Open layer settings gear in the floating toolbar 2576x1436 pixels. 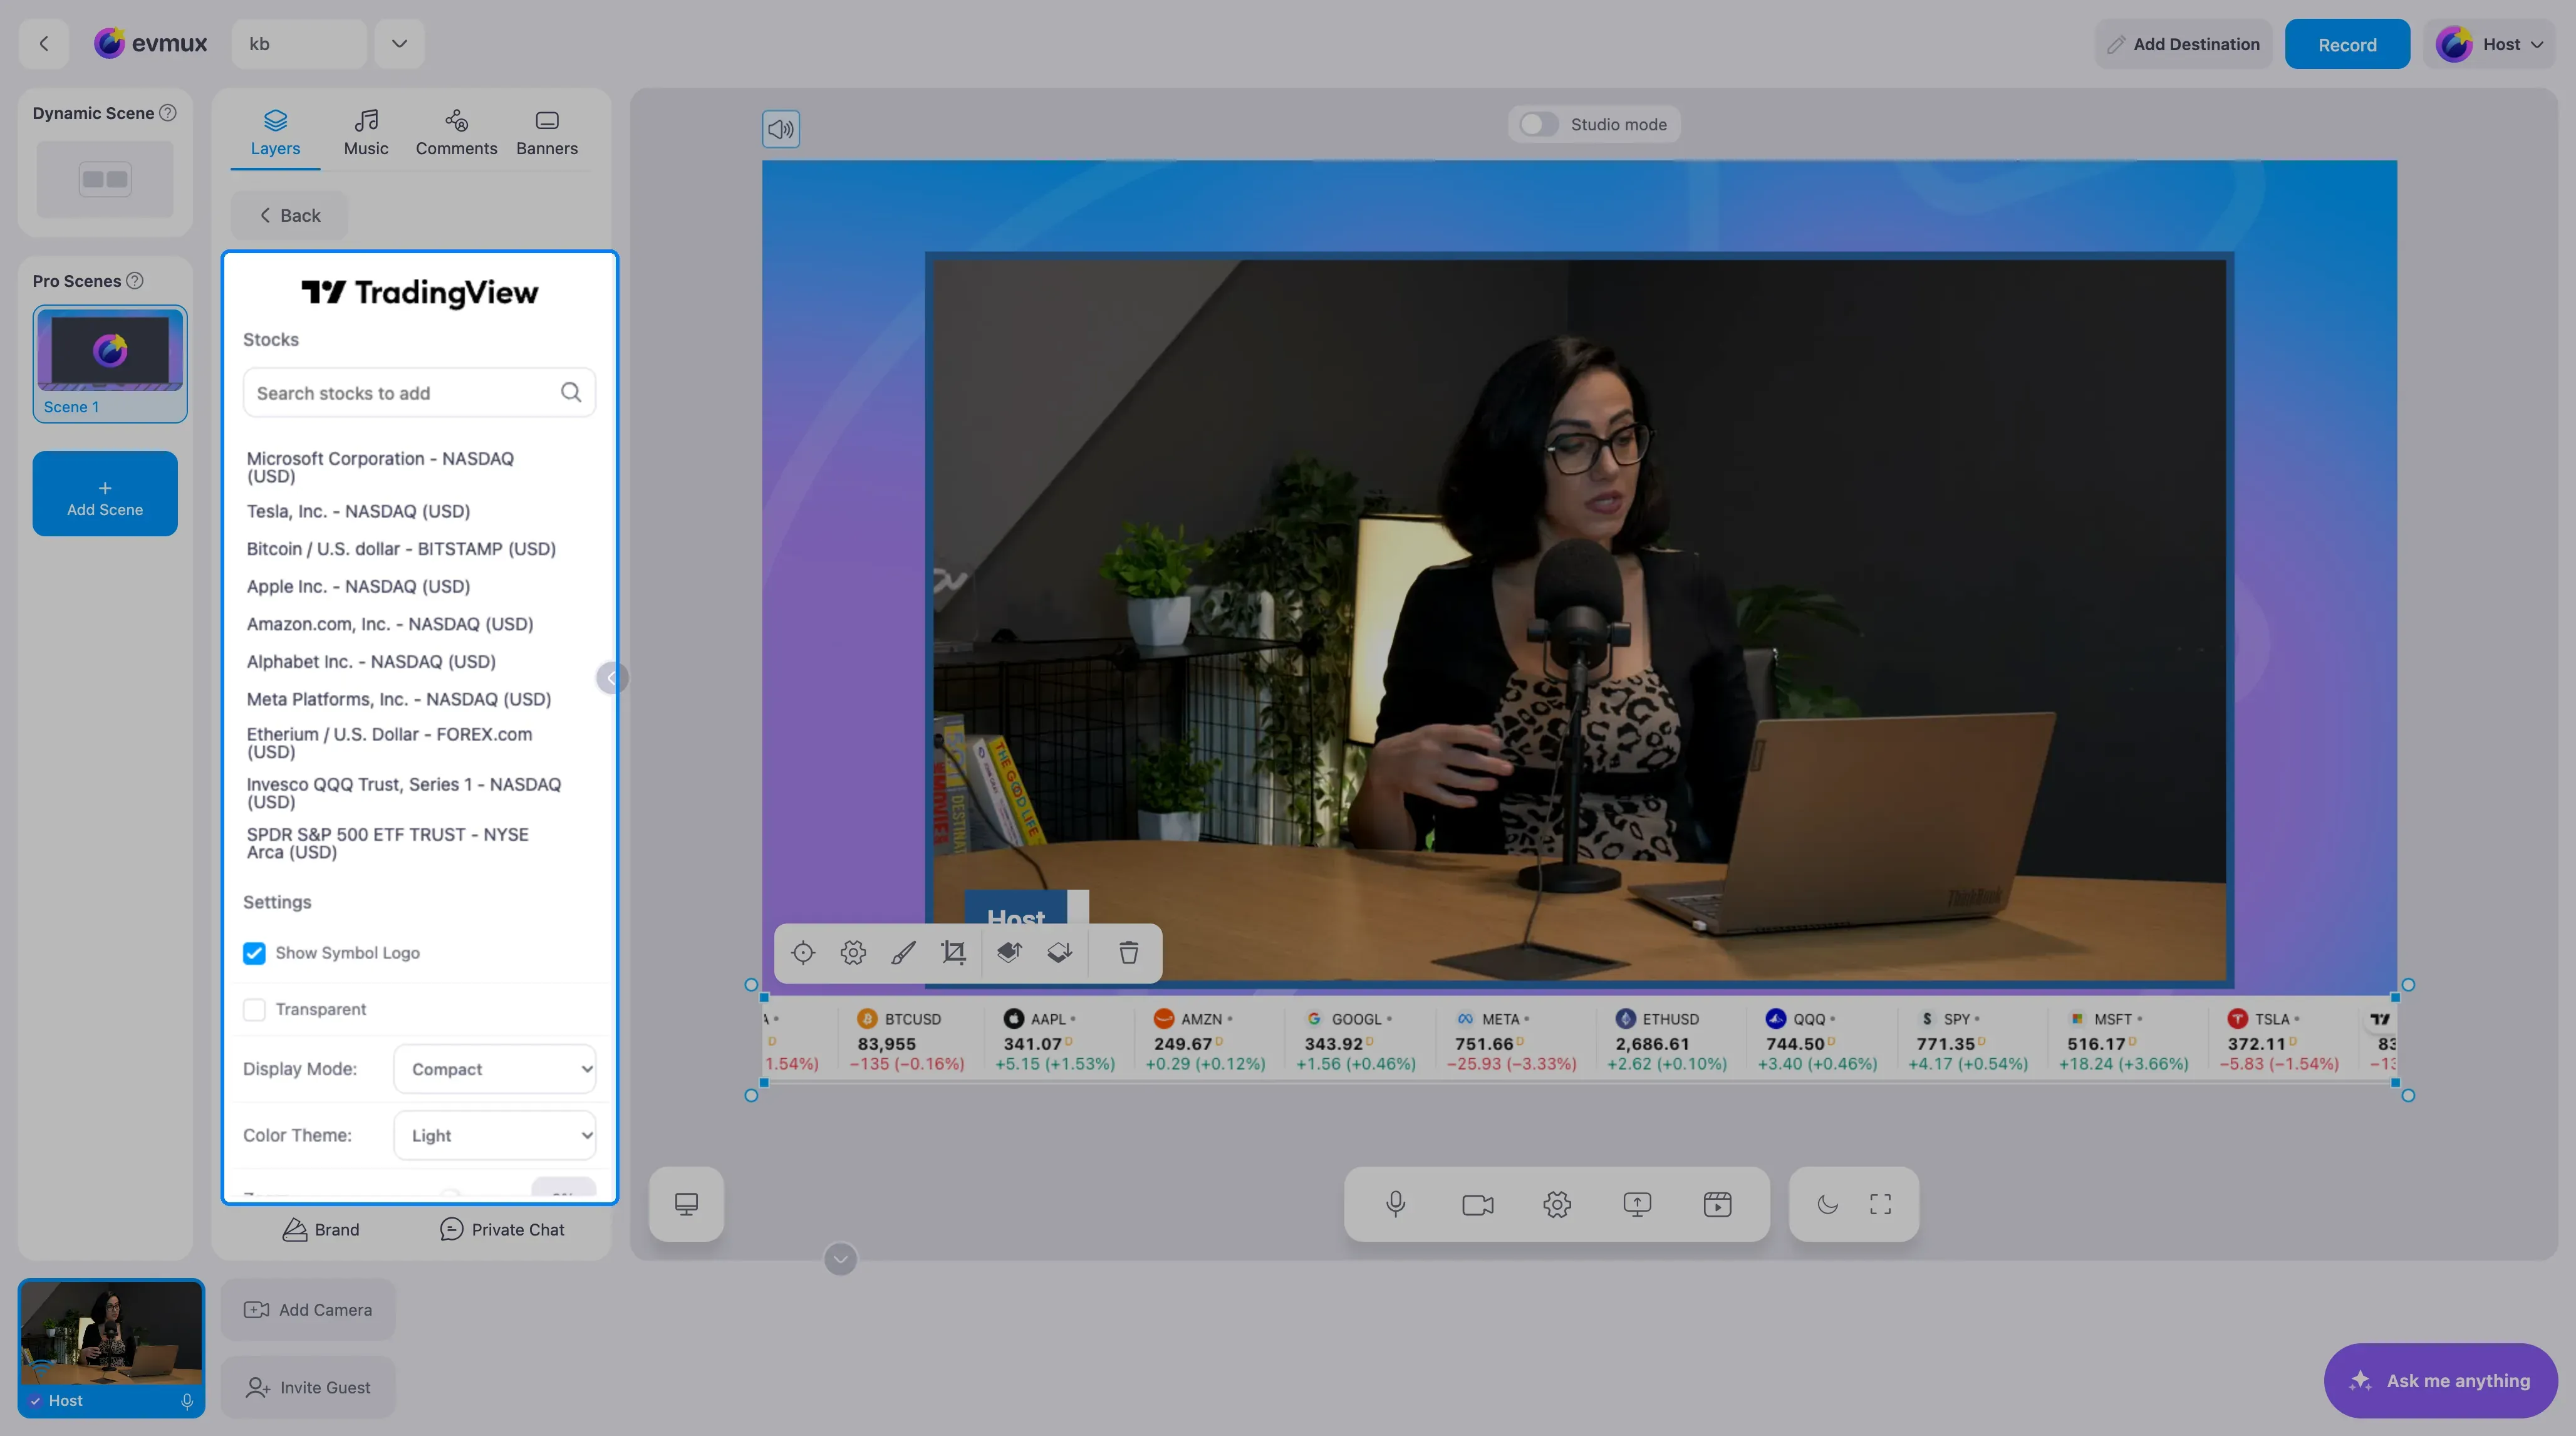853,953
